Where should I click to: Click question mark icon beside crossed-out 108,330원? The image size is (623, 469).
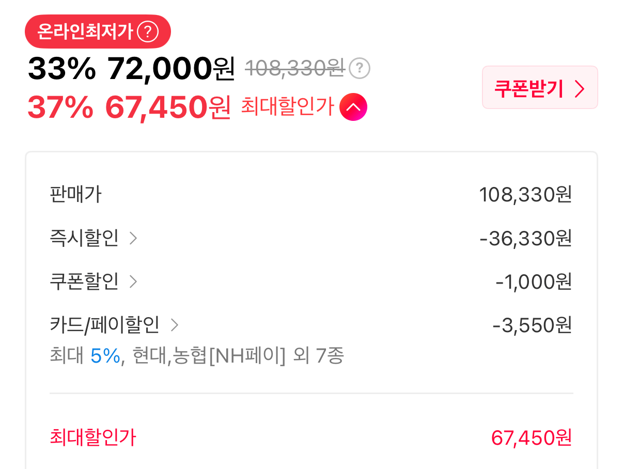[360, 68]
